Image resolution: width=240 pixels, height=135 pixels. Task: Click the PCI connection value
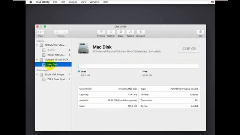(196, 100)
